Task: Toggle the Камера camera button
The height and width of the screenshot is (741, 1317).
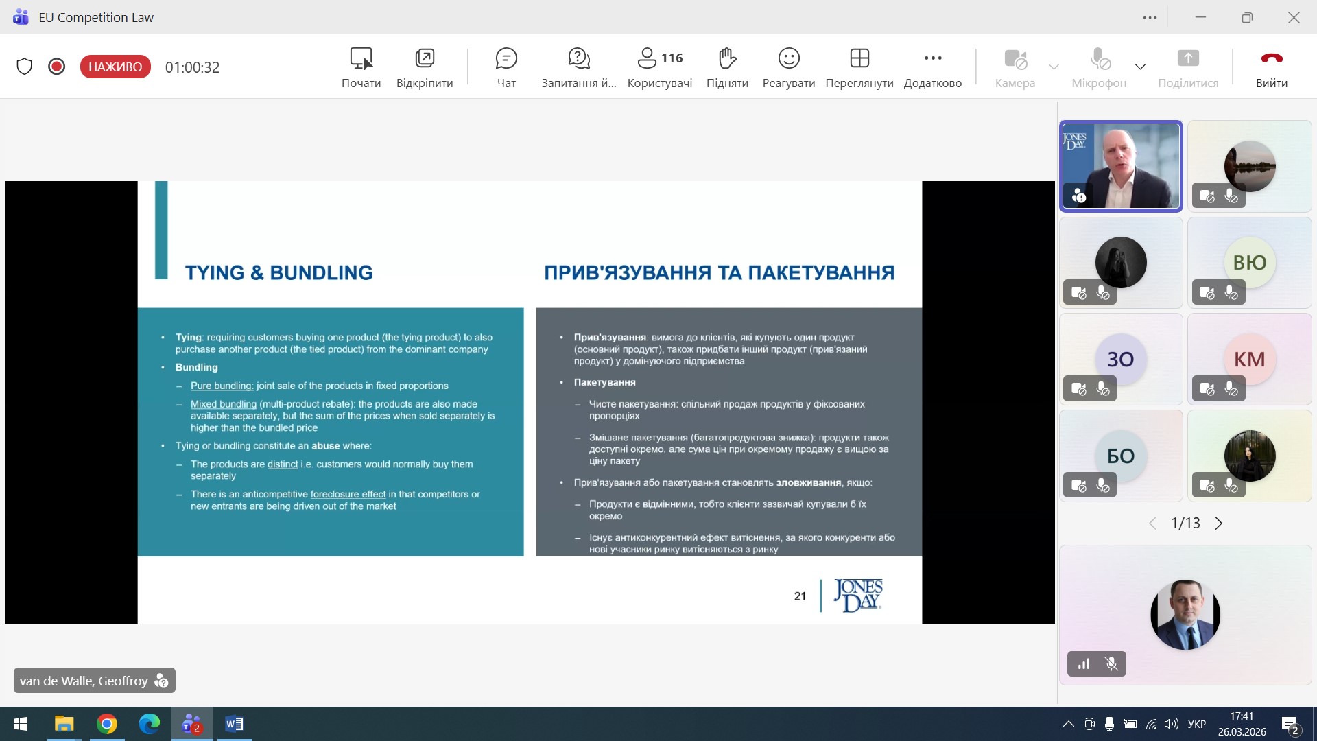Action: coord(1015,67)
